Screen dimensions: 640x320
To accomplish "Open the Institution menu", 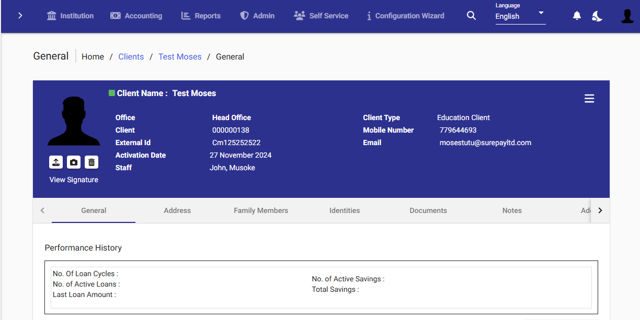I will 70,16.
